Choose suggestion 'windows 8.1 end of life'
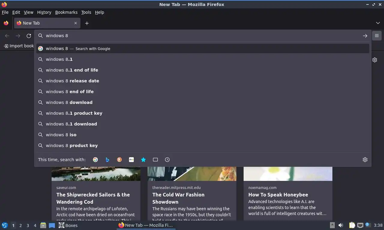The height and width of the screenshot is (230, 384). [x=203, y=70]
